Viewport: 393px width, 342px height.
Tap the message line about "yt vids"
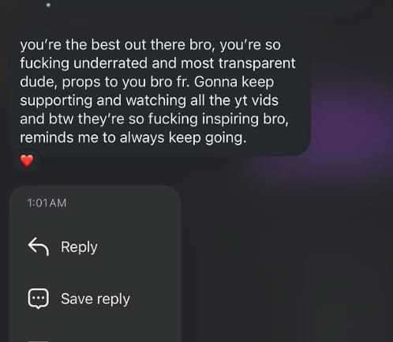149,100
